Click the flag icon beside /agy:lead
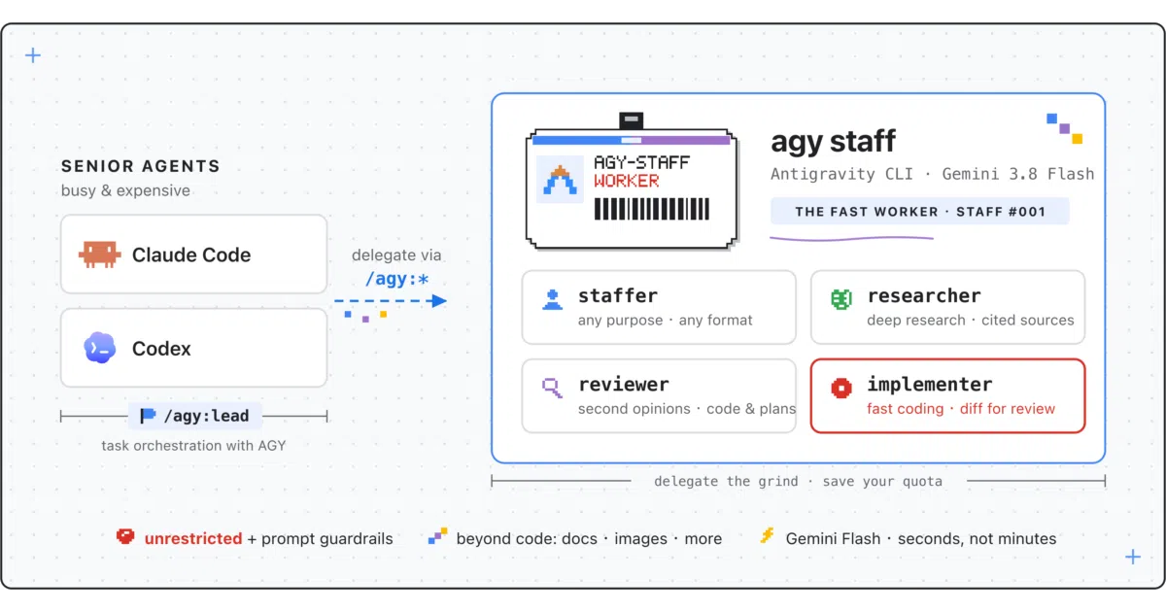Image resolution: width=1166 pixels, height=612 pixels. (148, 416)
